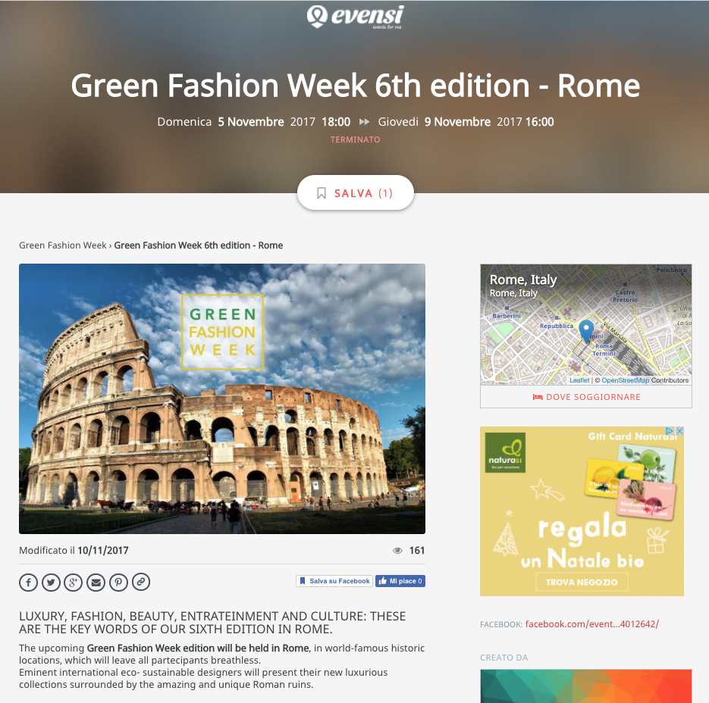This screenshot has height=703, width=709.
Task: Follow the facebook.com/event link
Action: [x=592, y=624]
